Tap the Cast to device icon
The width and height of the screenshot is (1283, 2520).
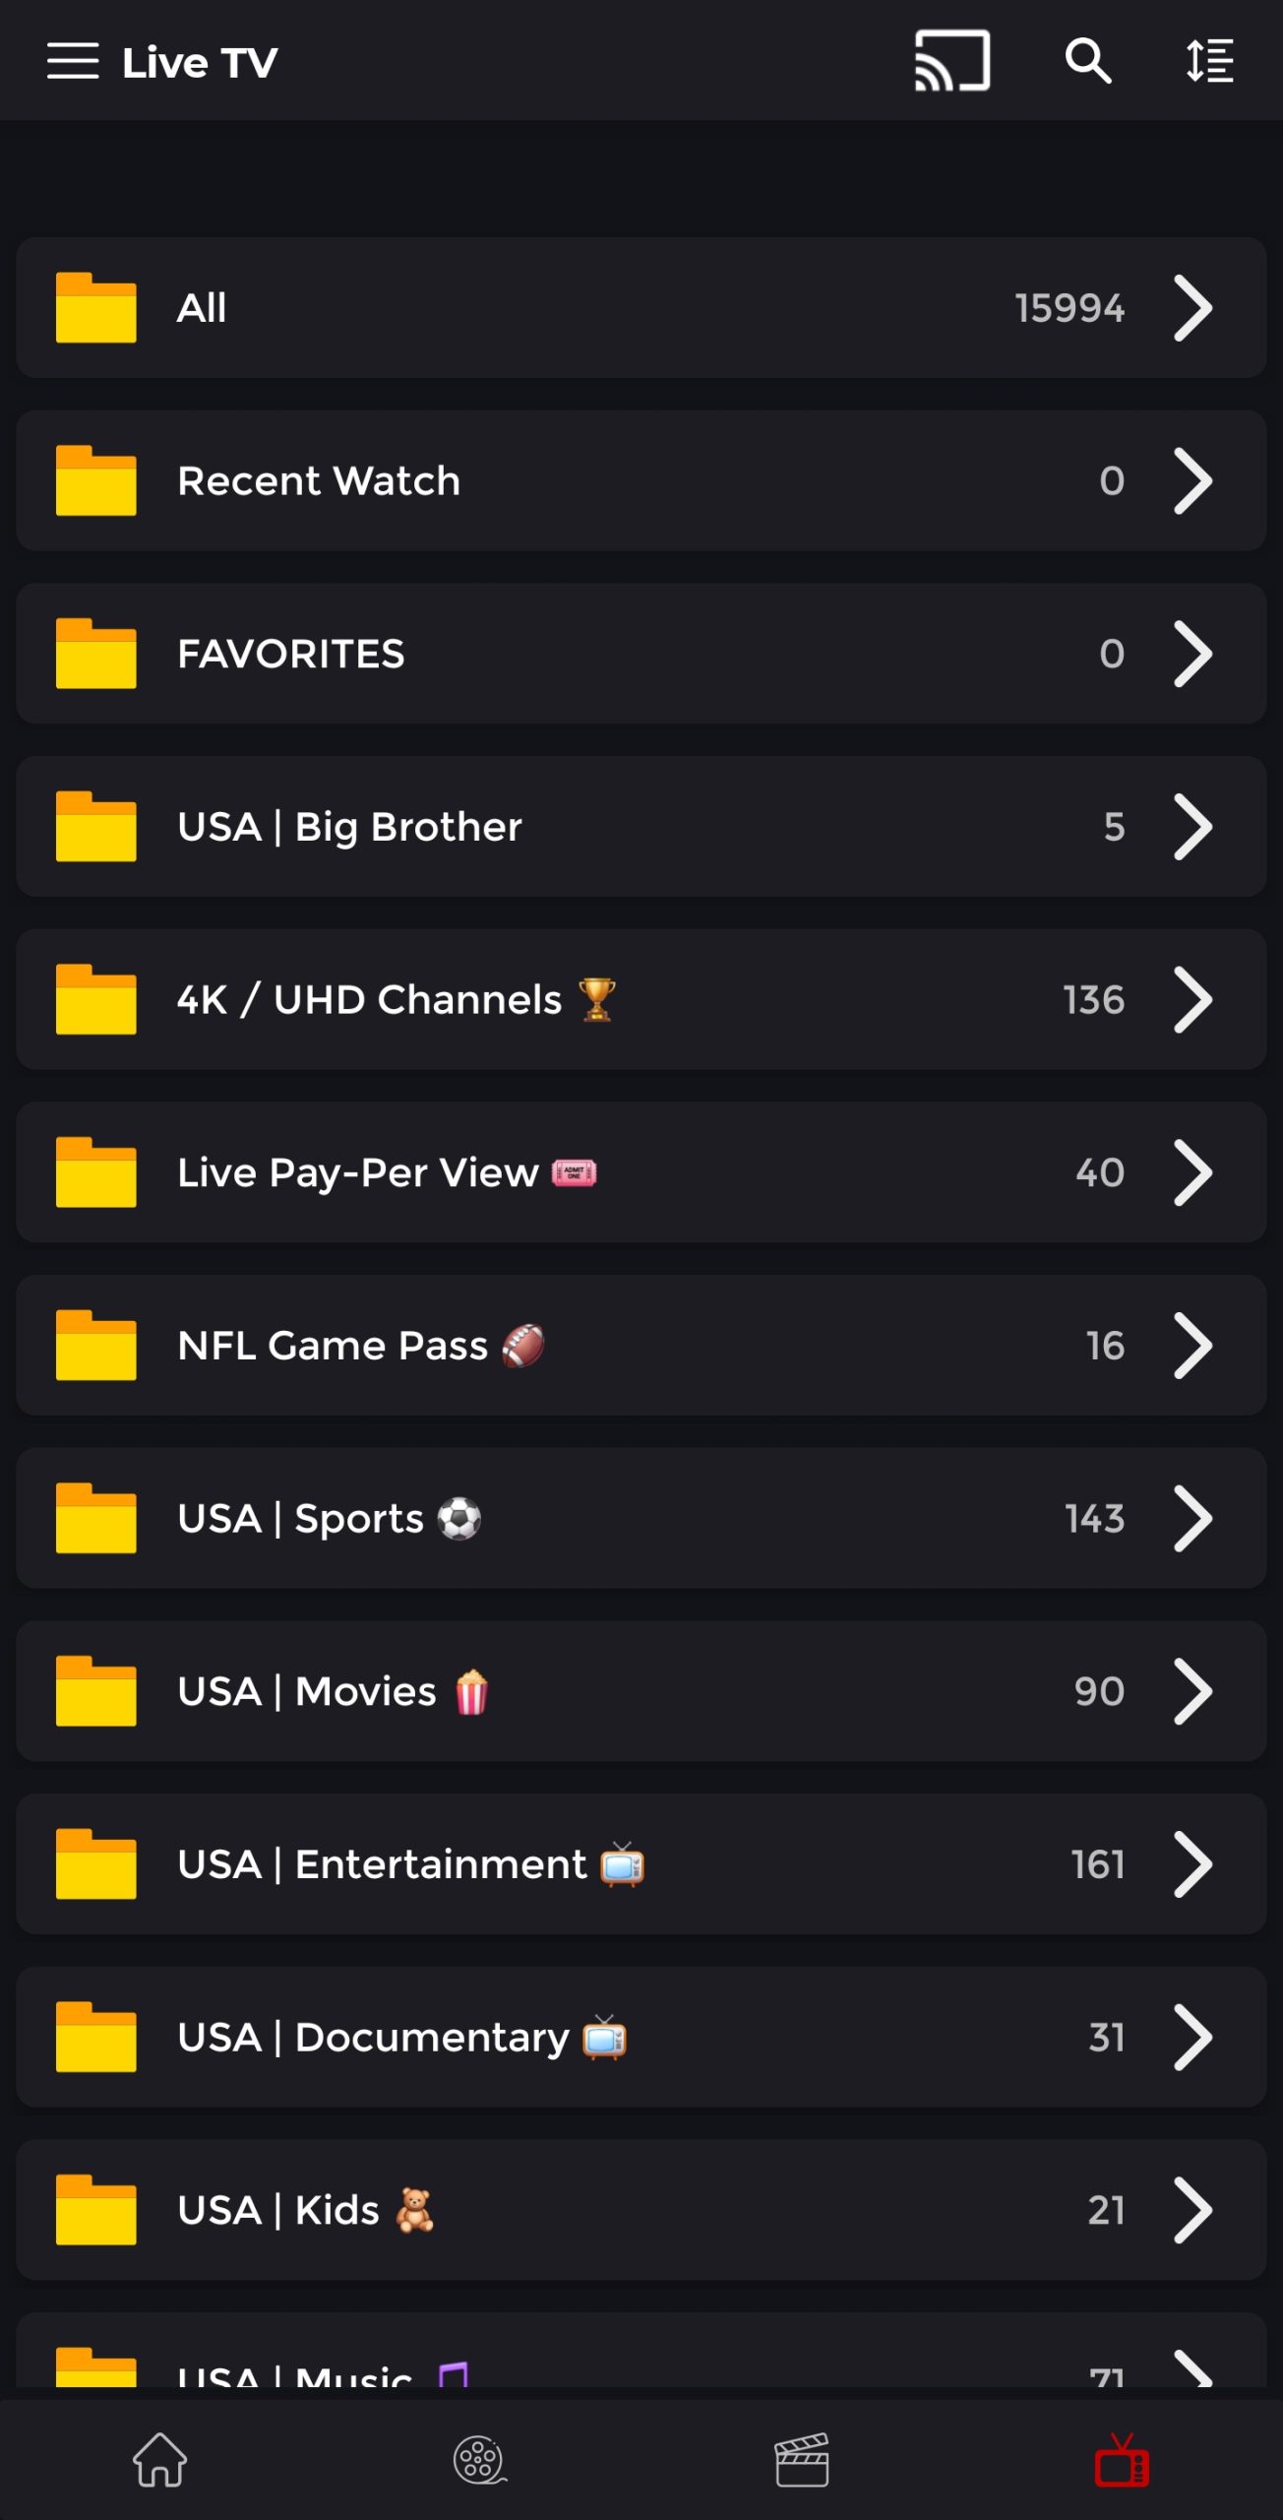tap(951, 61)
